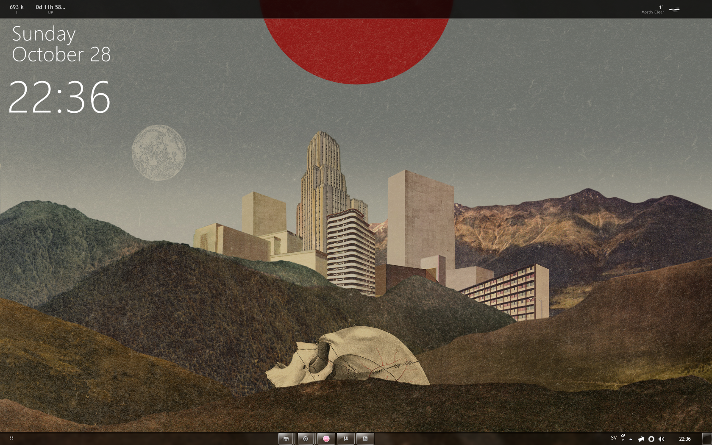Open uTorrent from the taskbar
This screenshot has width=712, height=445.
(345, 439)
